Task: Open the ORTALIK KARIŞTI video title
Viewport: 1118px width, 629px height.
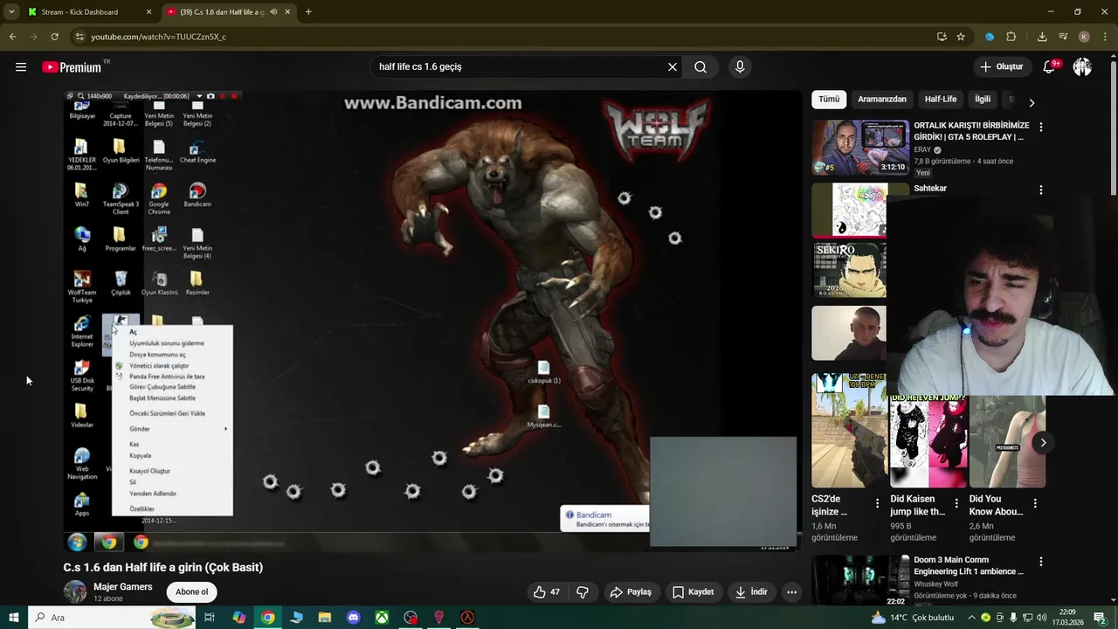Action: [971, 131]
